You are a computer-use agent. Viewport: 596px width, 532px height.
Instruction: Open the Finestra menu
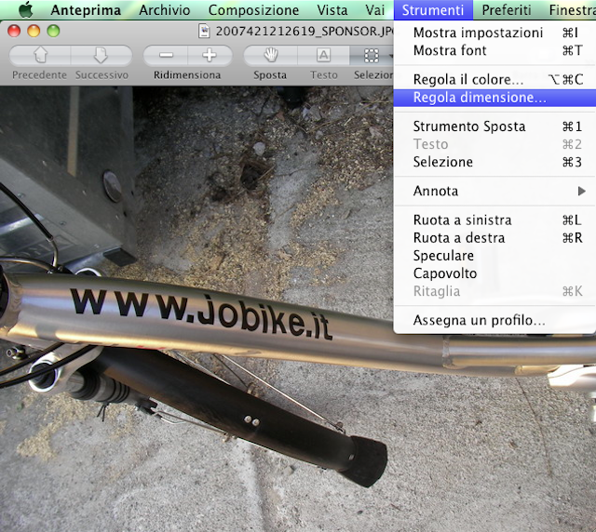coord(572,10)
